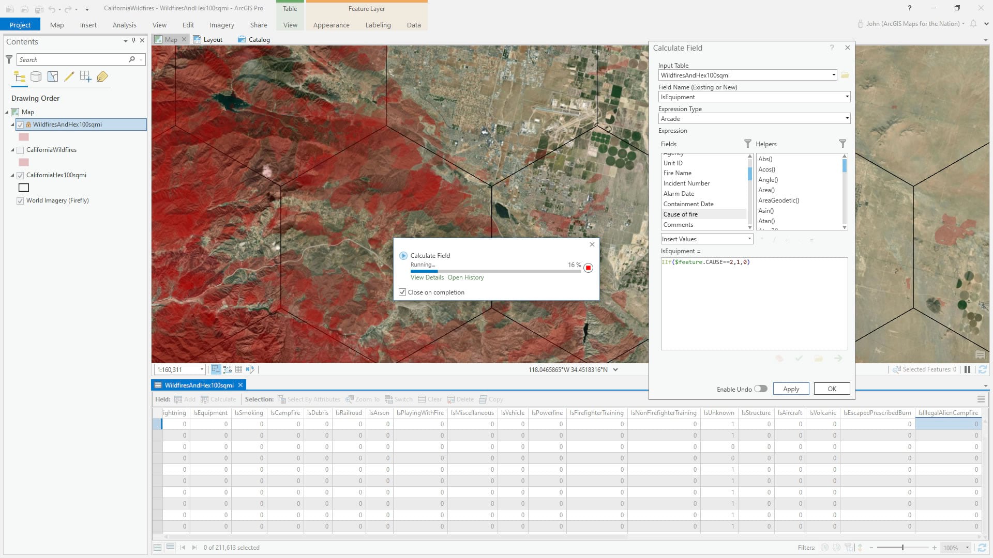Viewport: 993px width, 558px height.
Task: Stop the running Calculate Field process
Action: click(x=588, y=268)
